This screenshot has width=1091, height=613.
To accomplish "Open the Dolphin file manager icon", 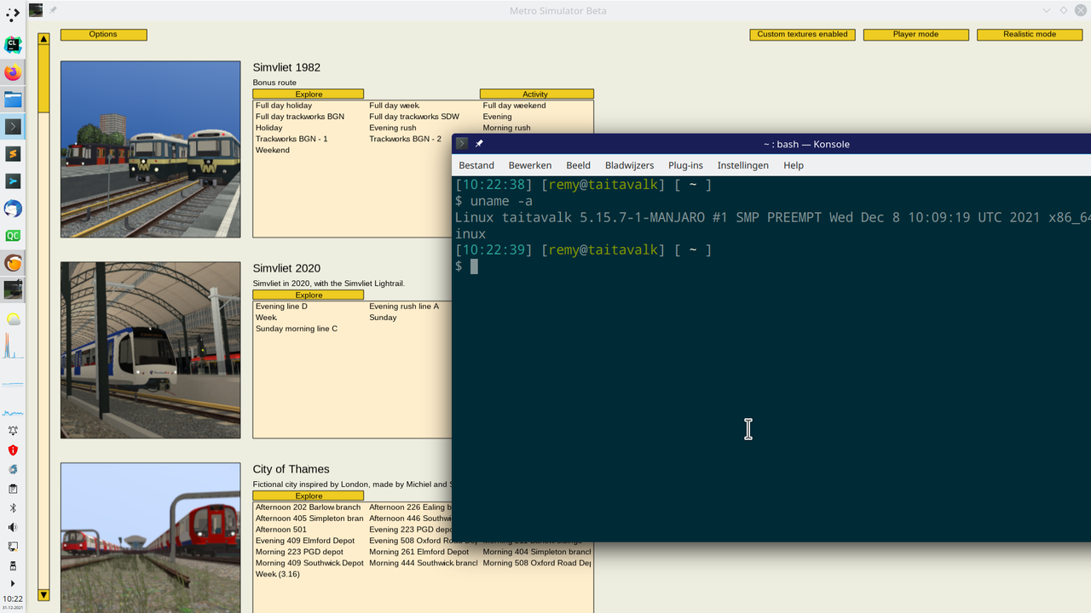I will 13,100.
